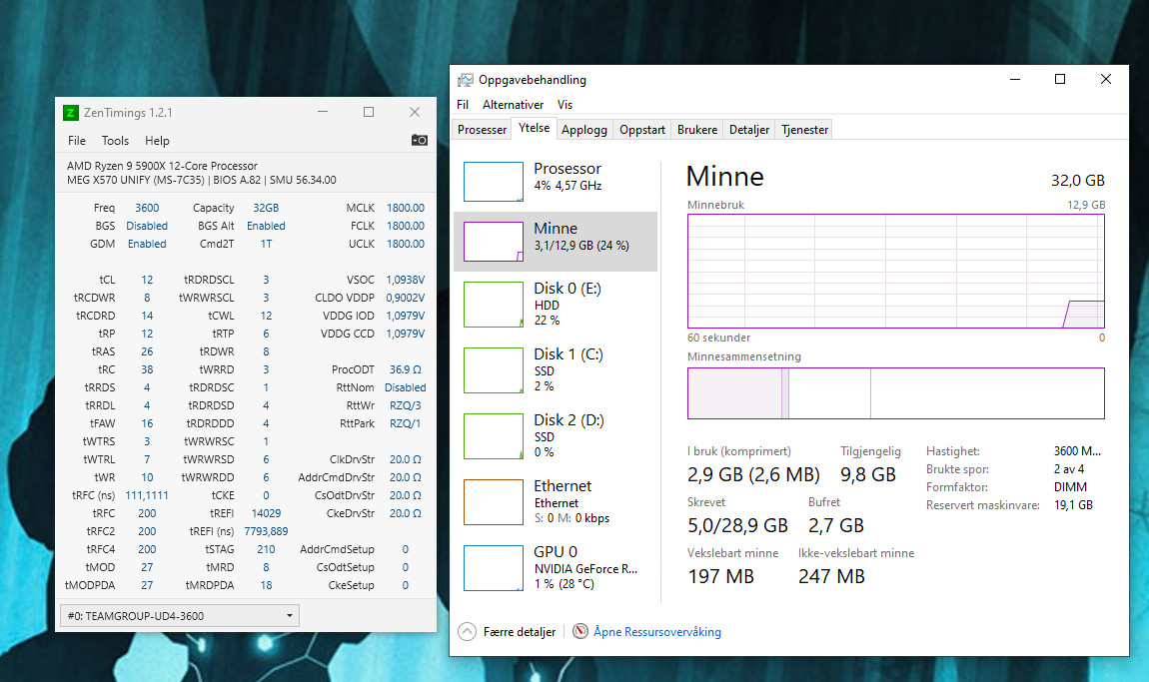
Task: Maximize the Oppgavebehandling window
Action: 1060,79
